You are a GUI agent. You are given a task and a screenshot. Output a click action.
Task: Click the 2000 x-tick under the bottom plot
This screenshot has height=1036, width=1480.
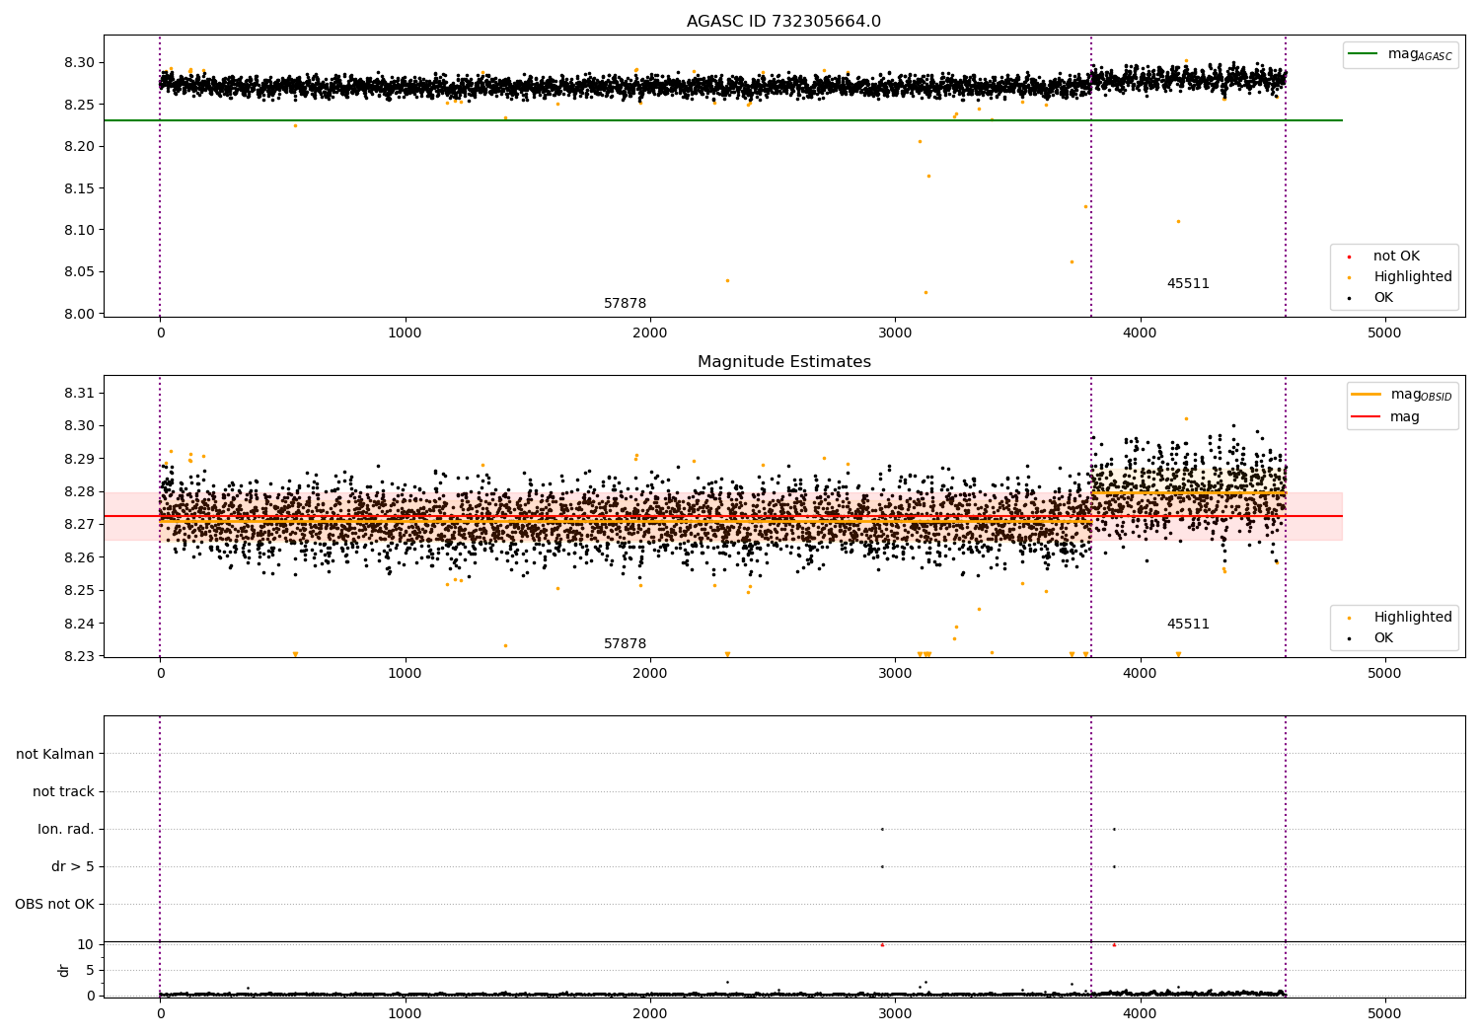click(650, 1013)
